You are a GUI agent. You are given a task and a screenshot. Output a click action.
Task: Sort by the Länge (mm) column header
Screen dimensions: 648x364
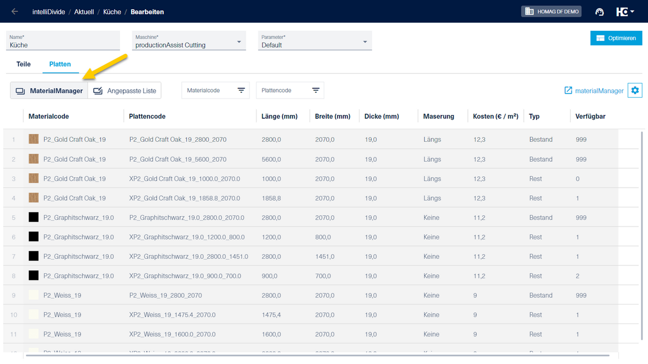279,116
